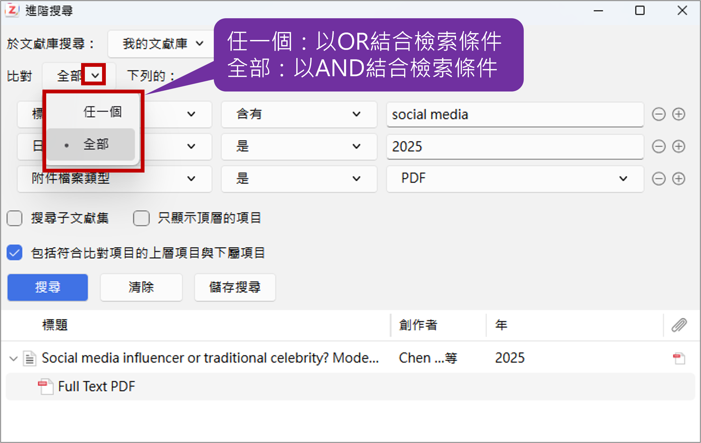Click the 儲存搜尋 button
This screenshot has width=701, height=443.
[235, 287]
